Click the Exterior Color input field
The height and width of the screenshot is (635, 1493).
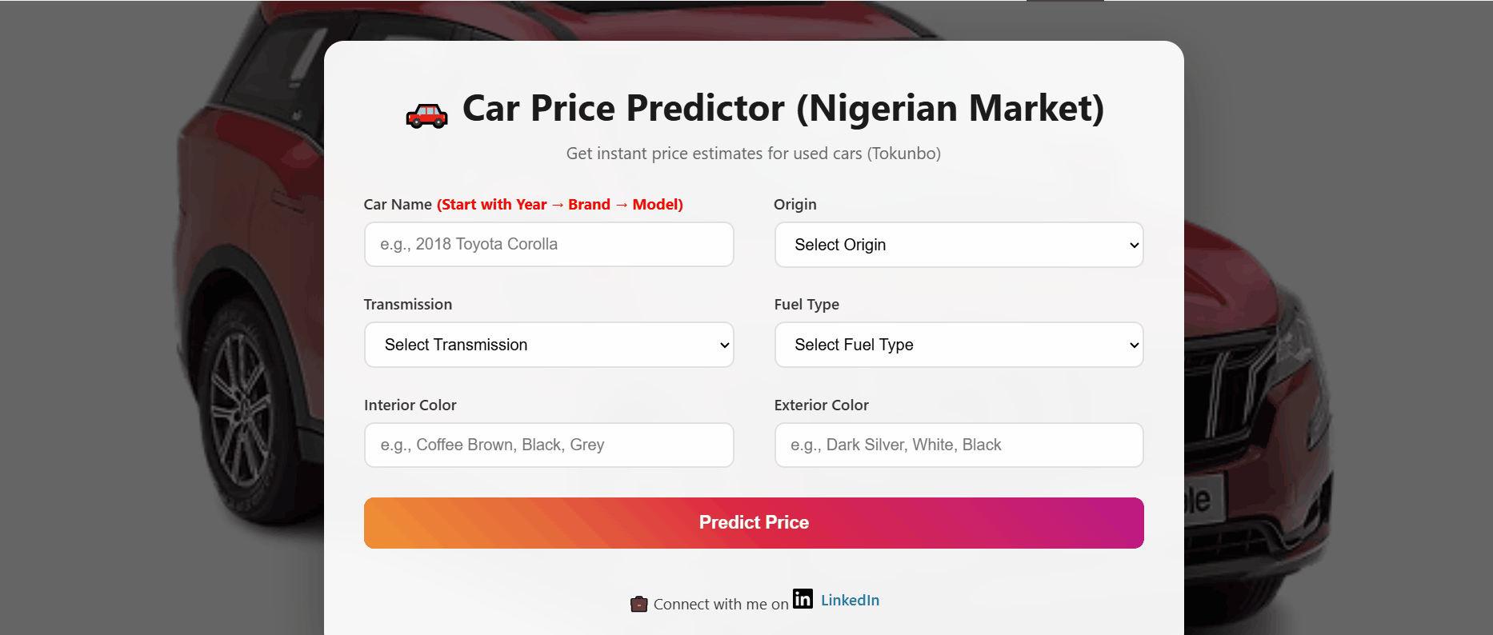click(x=958, y=445)
